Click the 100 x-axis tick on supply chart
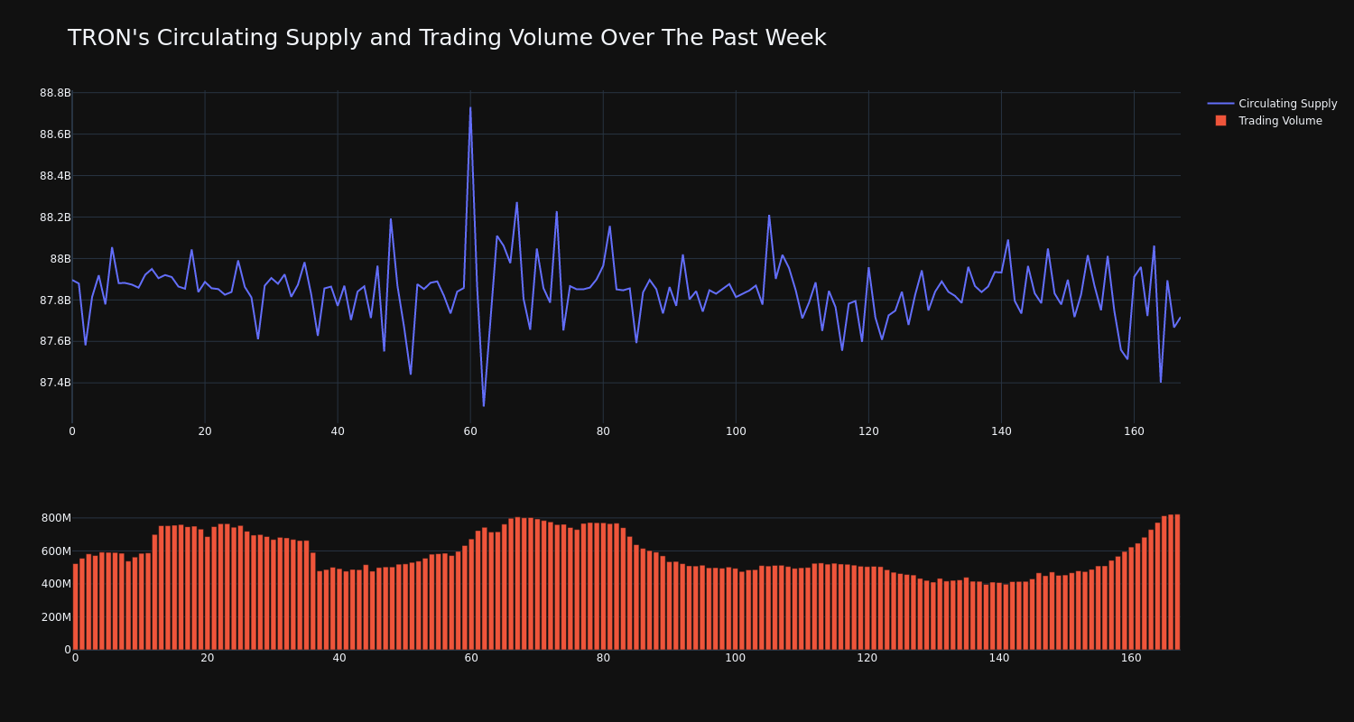The width and height of the screenshot is (1354, 722). pos(736,431)
